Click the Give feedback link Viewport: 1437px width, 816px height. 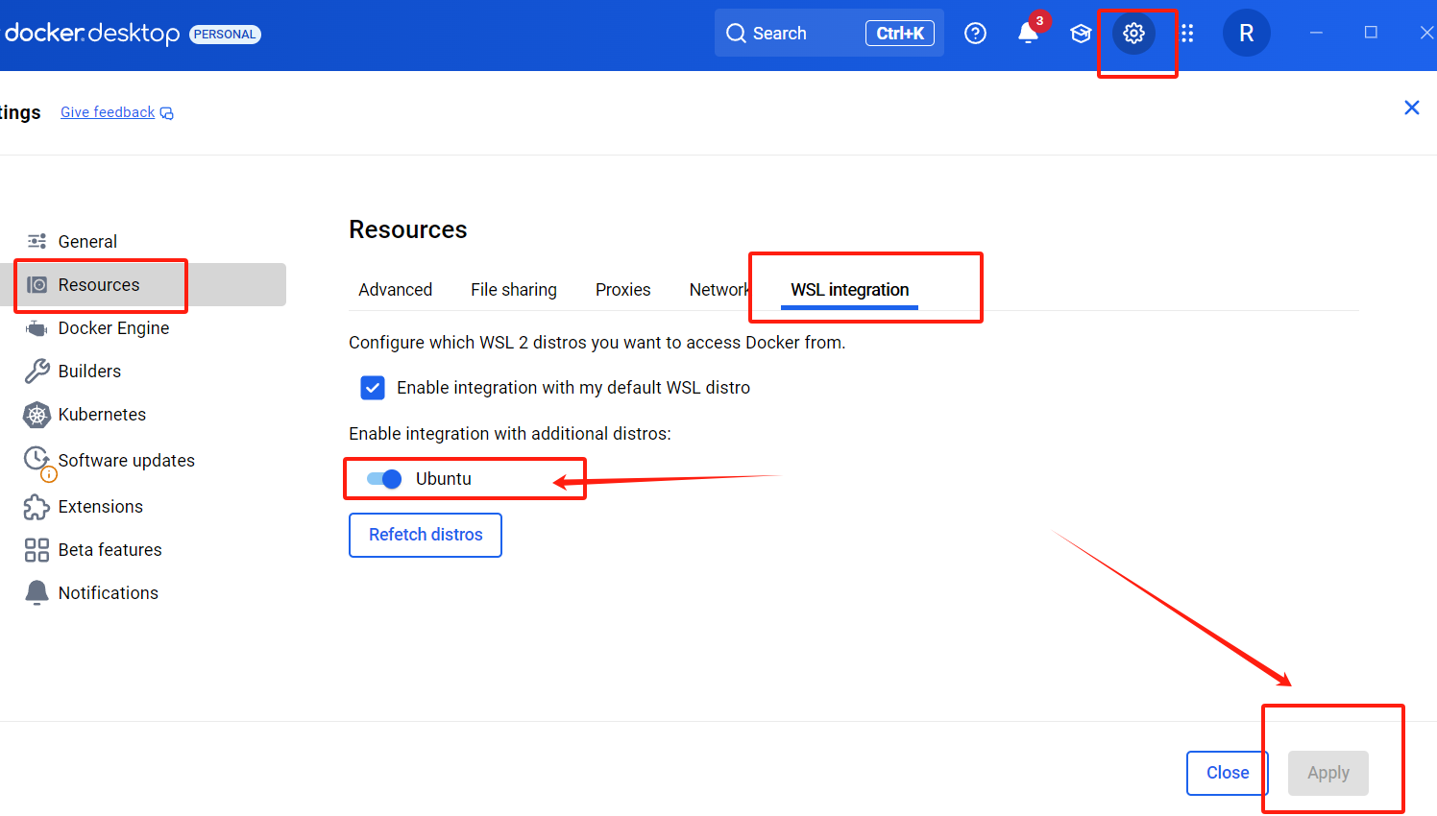point(108,112)
